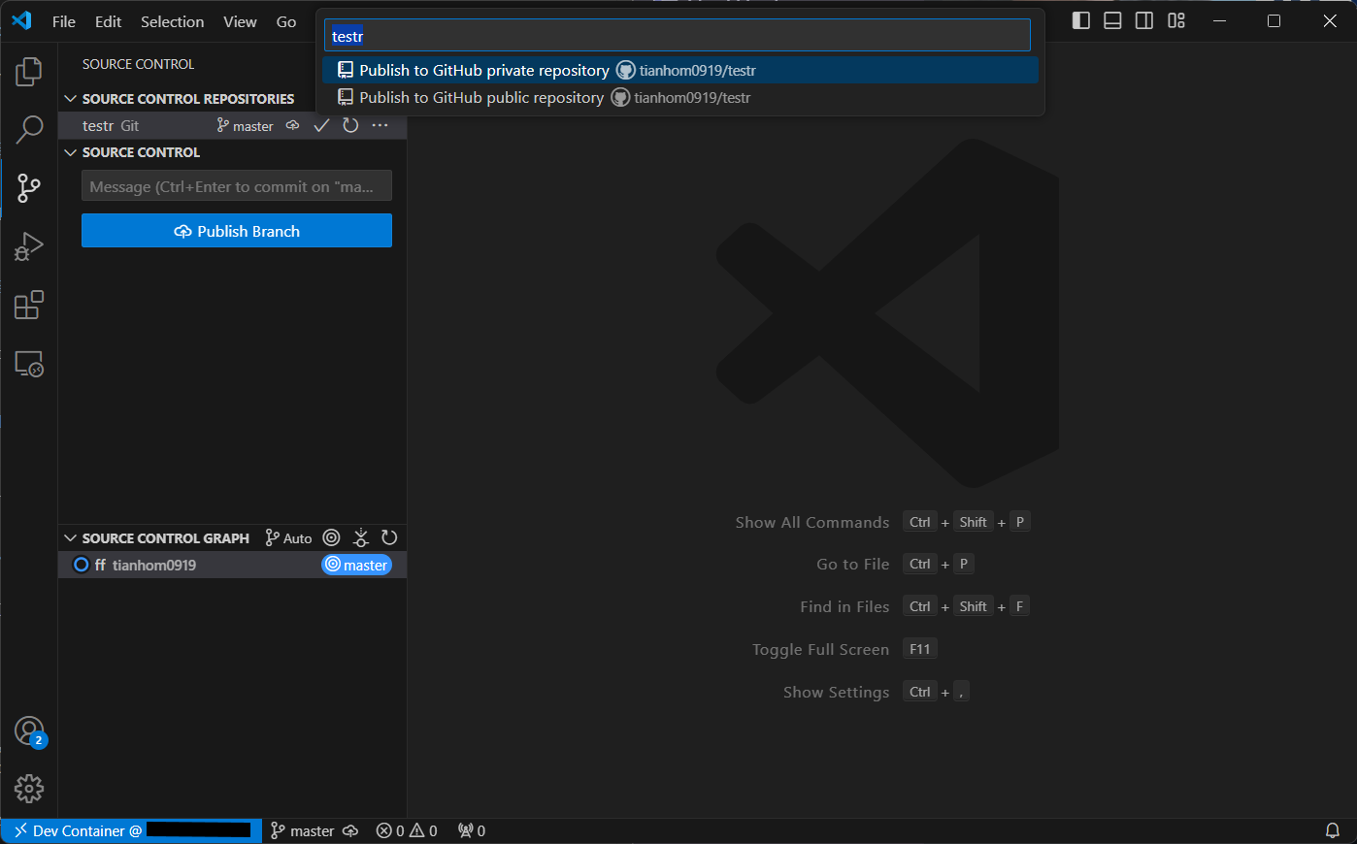Screen dimensions: 1357x844
Task: Open the Go menu
Action: [x=286, y=21]
